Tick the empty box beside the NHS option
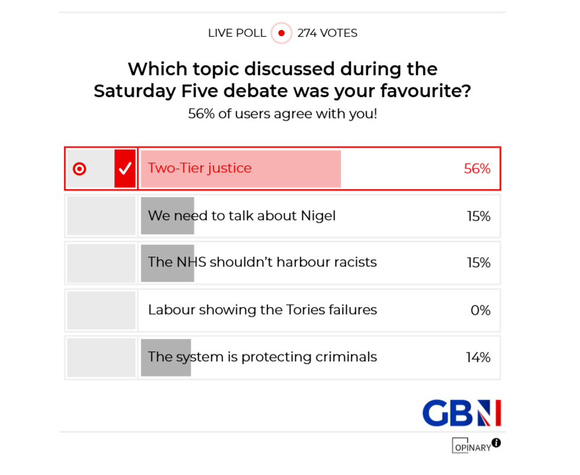This screenshot has height=475, width=580. (101, 263)
